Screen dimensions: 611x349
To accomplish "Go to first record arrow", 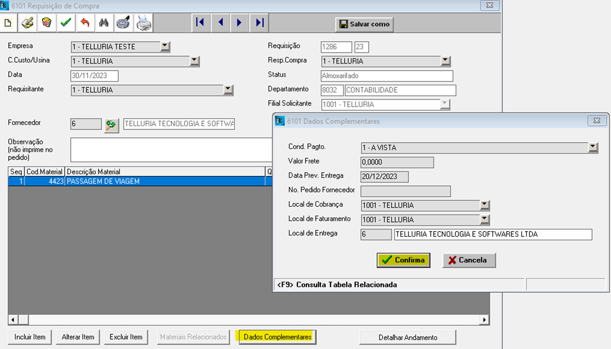I will tap(200, 23).
